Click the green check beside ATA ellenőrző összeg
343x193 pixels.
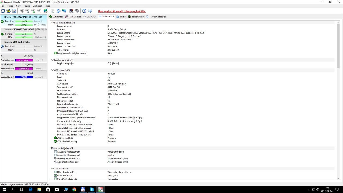point(55,142)
